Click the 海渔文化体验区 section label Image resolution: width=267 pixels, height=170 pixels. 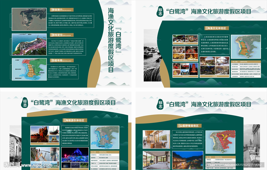[217, 28]
